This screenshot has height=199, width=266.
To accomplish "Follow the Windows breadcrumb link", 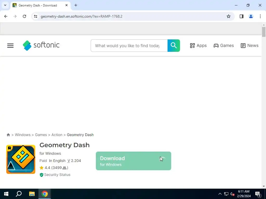I will [x=23, y=135].
